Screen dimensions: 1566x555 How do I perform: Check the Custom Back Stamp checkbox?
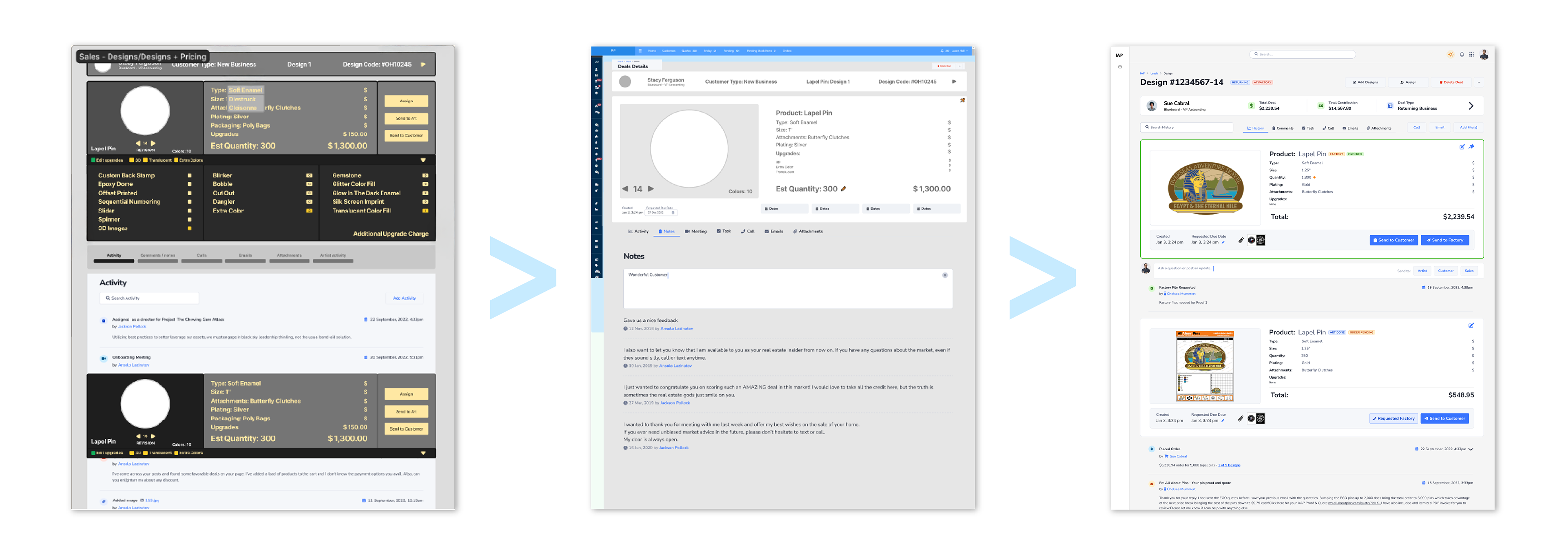[x=190, y=176]
